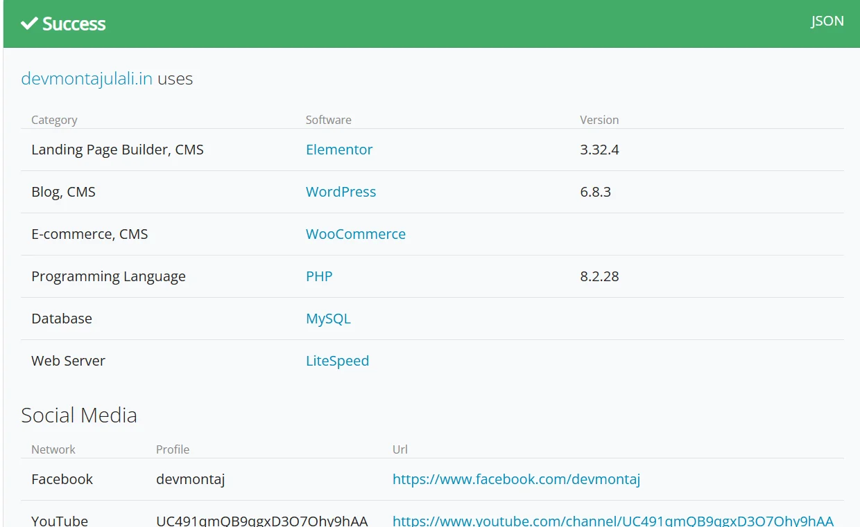Select the Programming Language category cell
This screenshot has height=527, width=860.
point(108,276)
